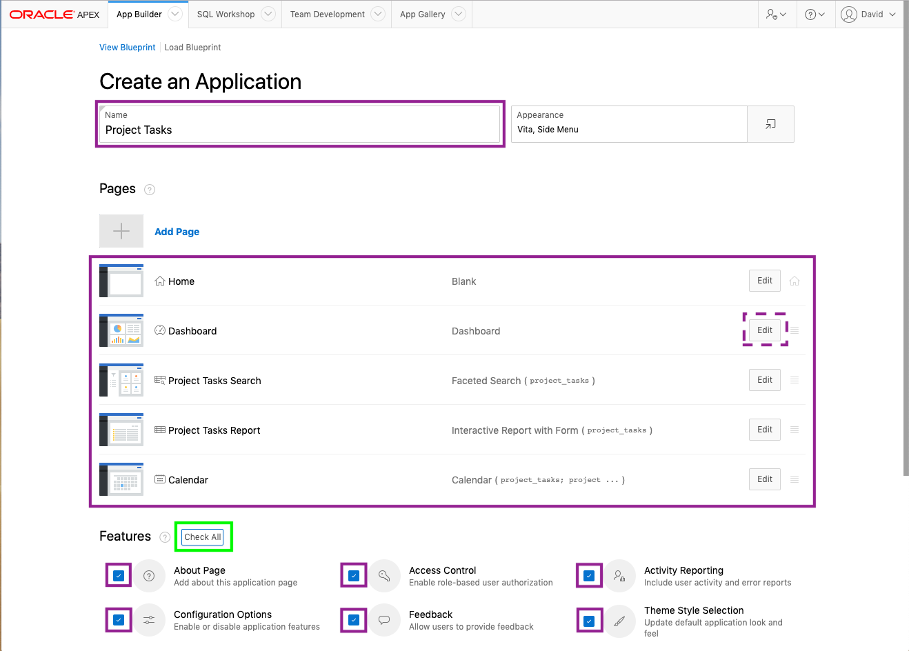The image size is (909, 651).
Task: Uncheck the About Page feature checkbox
Action: (x=119, y=576)
